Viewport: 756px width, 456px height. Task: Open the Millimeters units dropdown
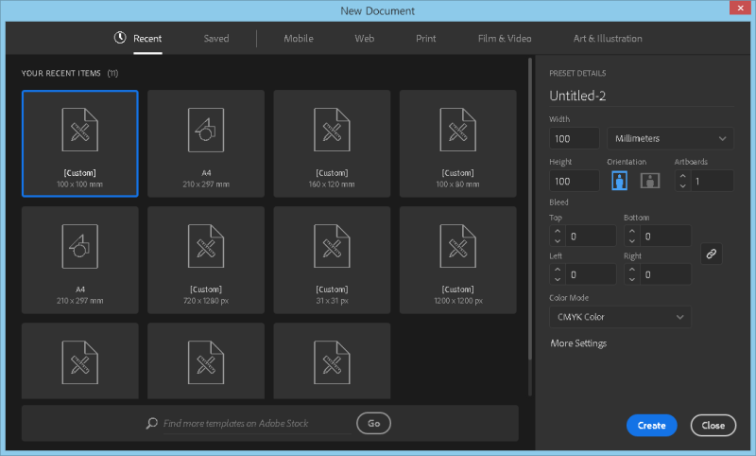click(669, 139)
